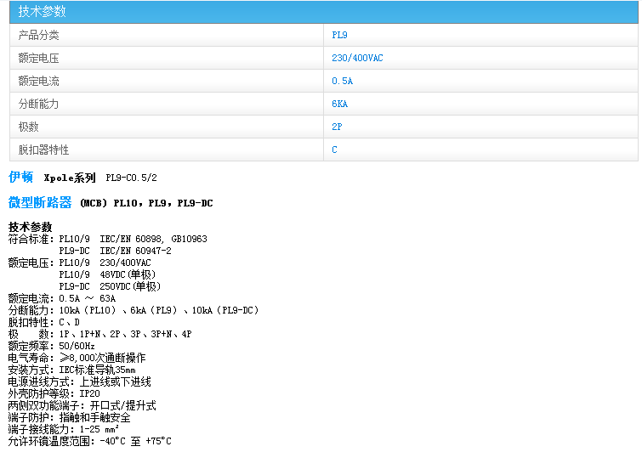
Task: Click the Xpole系列 series text
Action: click(x=70, y=178)
